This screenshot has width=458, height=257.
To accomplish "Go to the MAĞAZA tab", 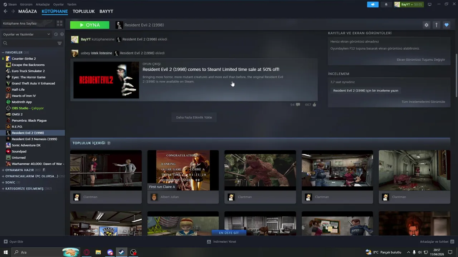I will (x=28, y=11).
